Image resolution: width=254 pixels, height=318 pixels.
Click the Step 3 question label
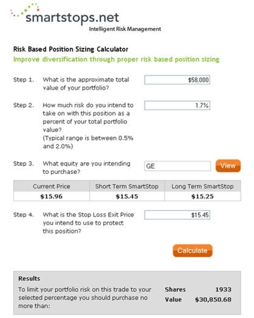pyautogui.click(x=86, y=167)
